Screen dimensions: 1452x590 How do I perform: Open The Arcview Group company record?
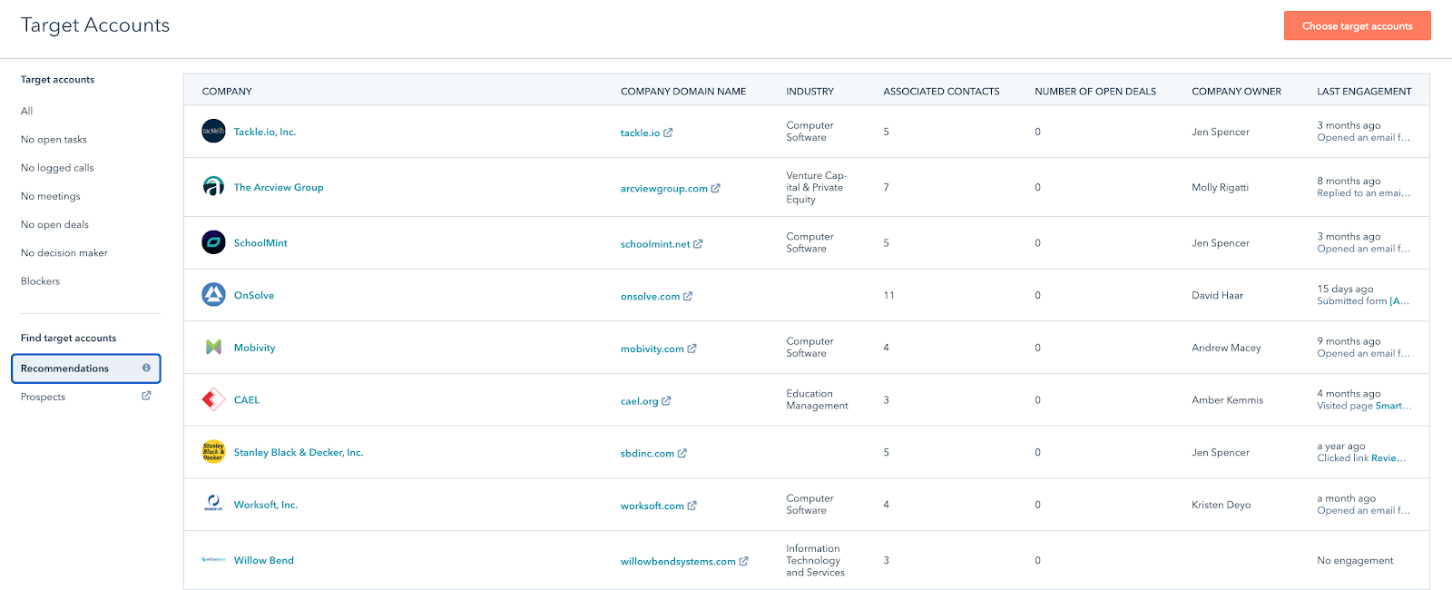tap(279, 187)
